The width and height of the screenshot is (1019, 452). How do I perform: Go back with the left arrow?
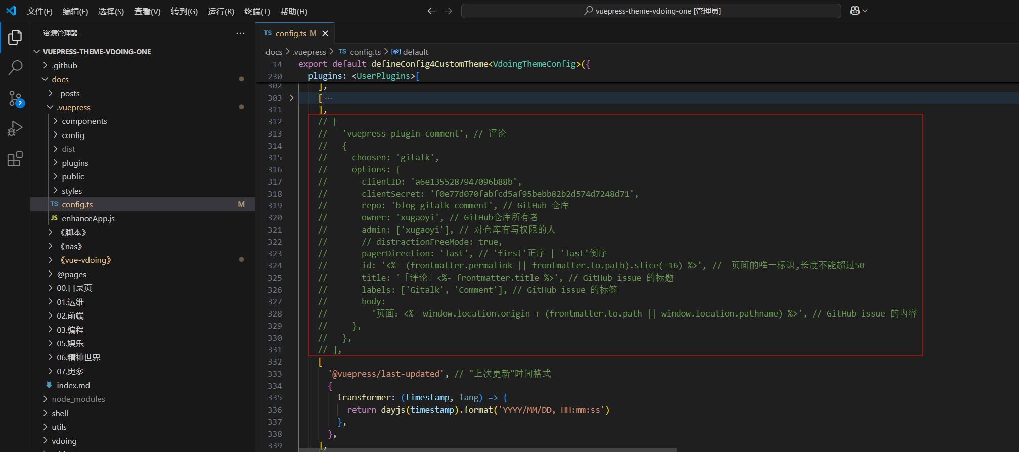tap(431, 11)
